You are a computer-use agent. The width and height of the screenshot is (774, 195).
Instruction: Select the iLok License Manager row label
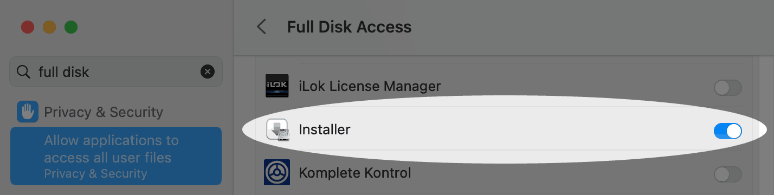[x=370, y=86]
